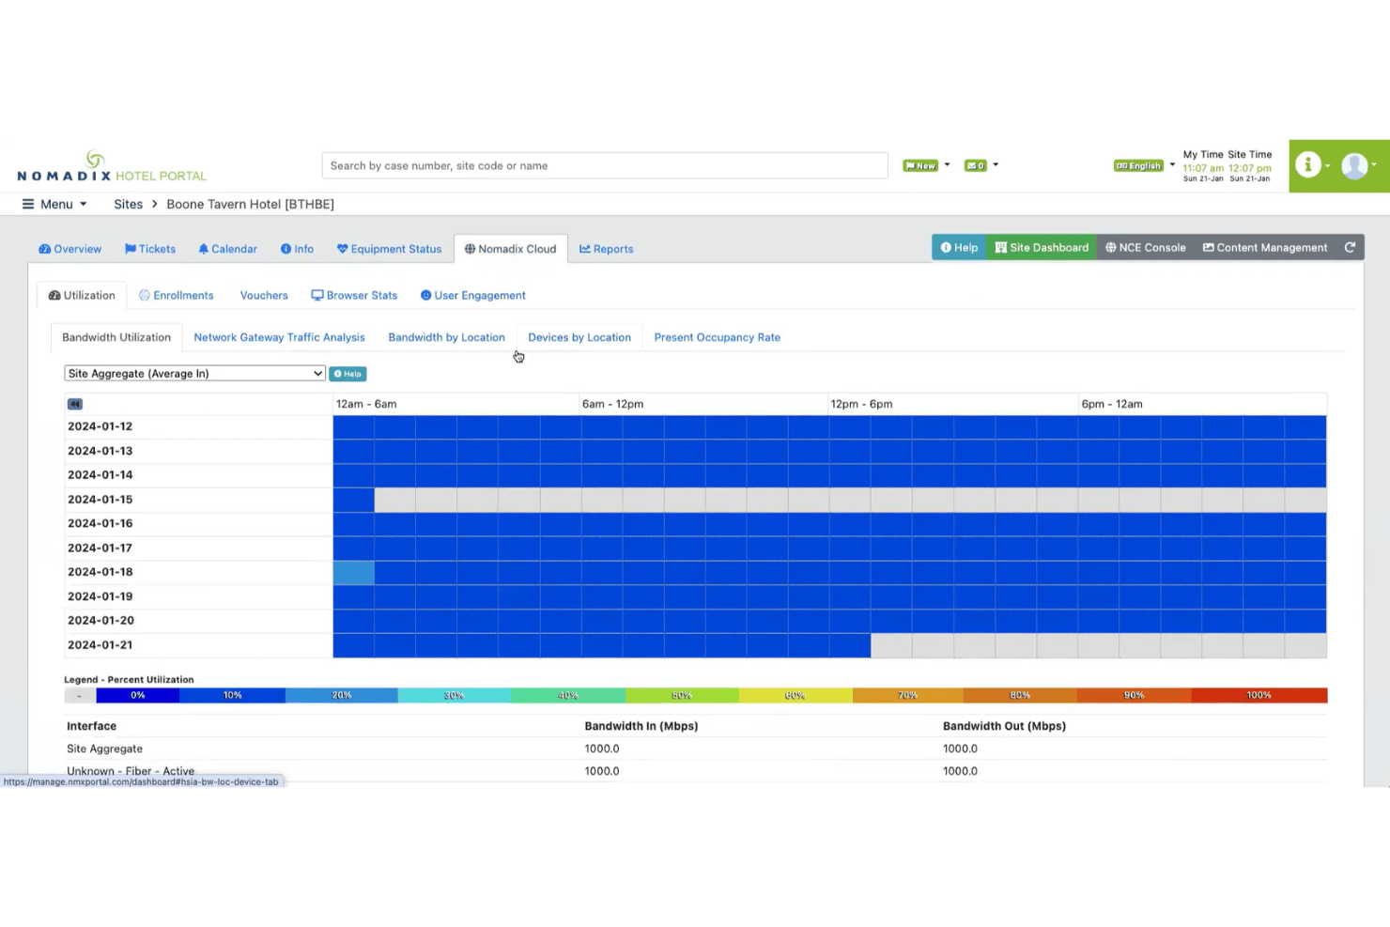Switch to the Tickets tab
Screen dimensions: 1390x927
click(150, 249)
